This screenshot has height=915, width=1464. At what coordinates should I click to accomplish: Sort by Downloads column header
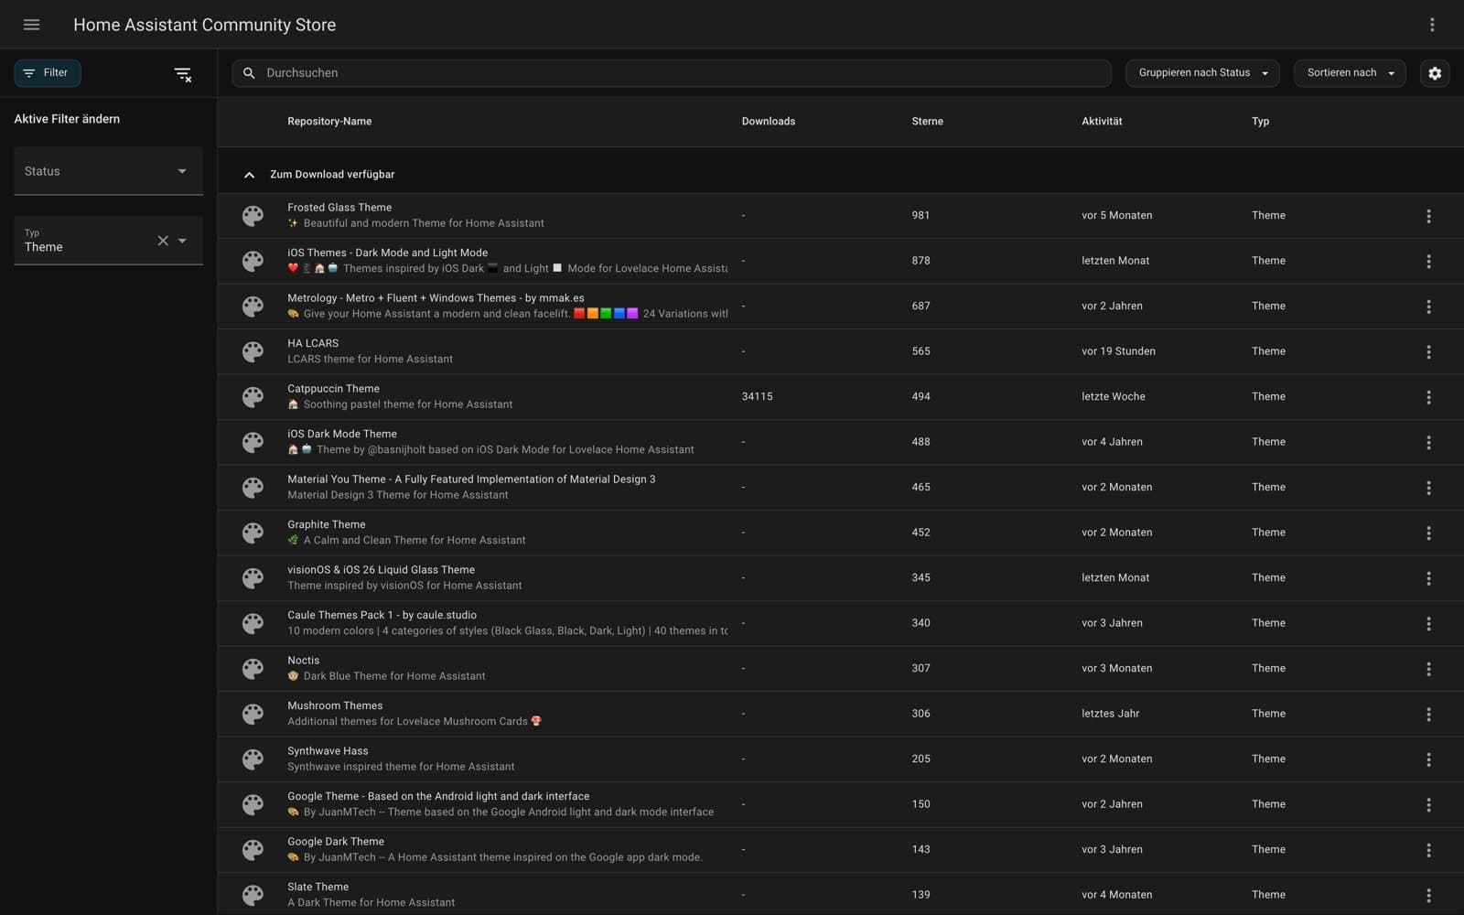[x=769, y=122]
